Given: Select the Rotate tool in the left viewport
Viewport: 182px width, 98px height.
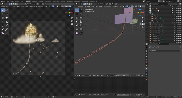Looking at the screenshot, I should (7, 14).
